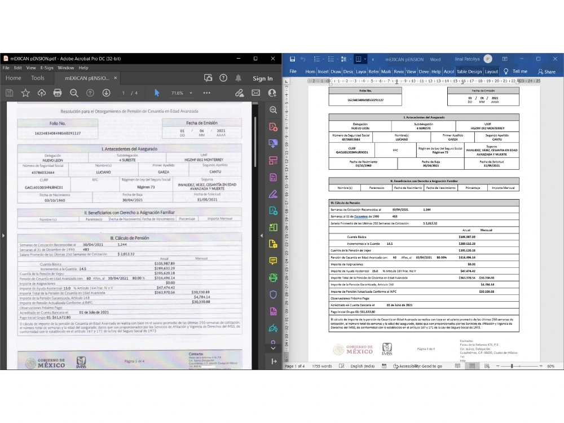
Task: Open the Fill & Sign pen tool in side panel
Action: point(273,194)
